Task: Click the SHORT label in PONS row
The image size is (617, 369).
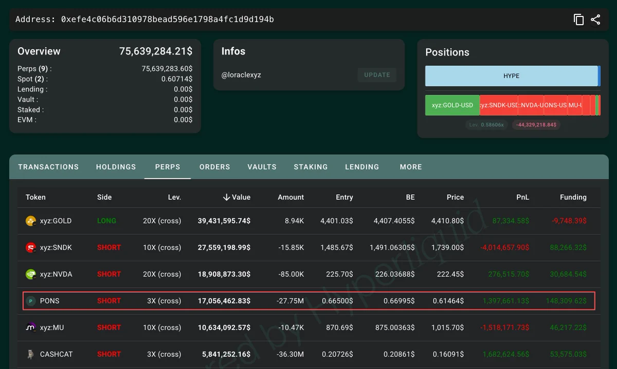Action: 109,301
